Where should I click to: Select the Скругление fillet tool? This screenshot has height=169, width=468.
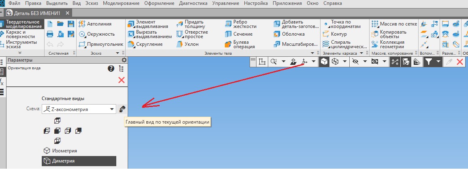(145, 44)
